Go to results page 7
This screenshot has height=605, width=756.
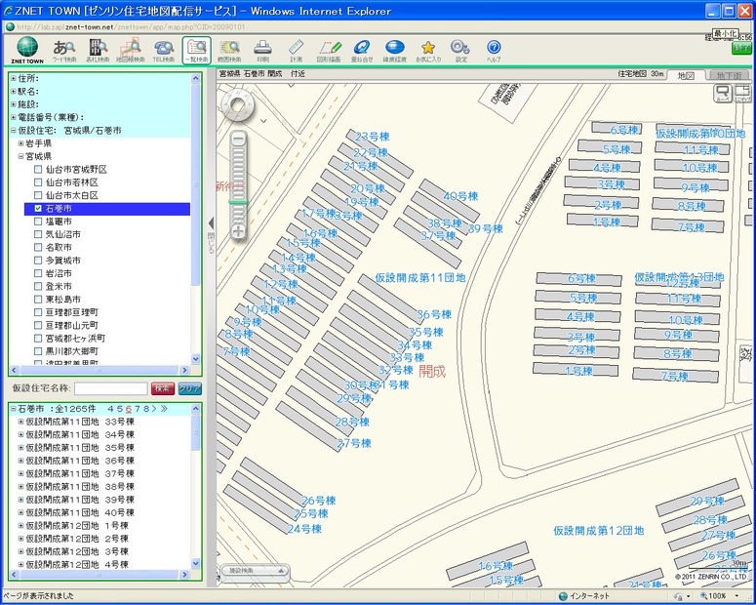138,409
